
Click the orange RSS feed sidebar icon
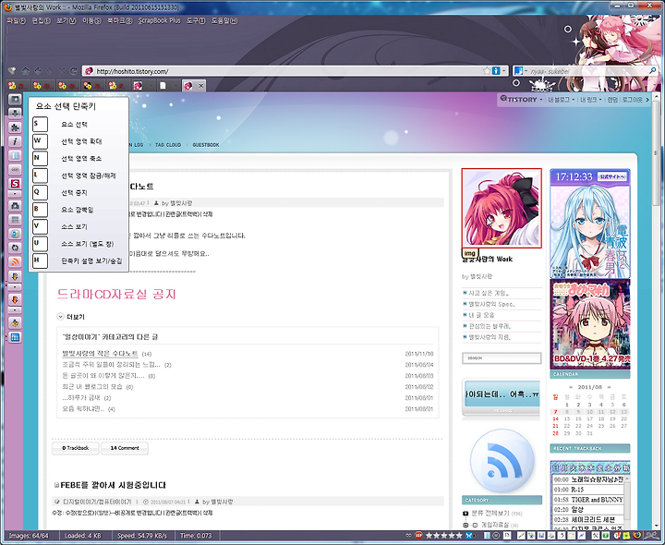(15, 261)
